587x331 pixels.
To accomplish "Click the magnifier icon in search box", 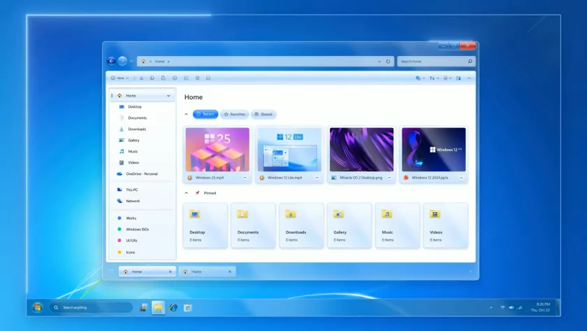I will point(470,61).
